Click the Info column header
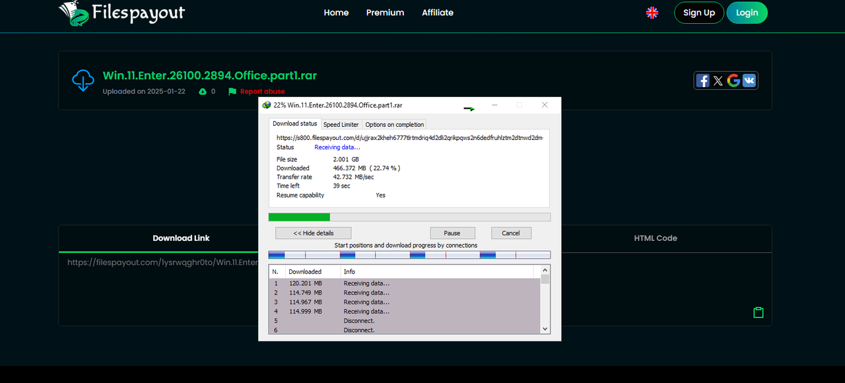 pos(437,271)
